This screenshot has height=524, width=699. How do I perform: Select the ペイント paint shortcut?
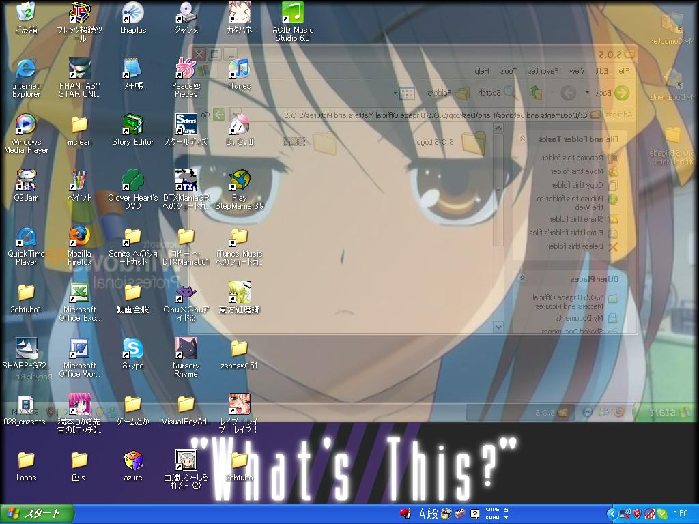(x=79, y=186)
